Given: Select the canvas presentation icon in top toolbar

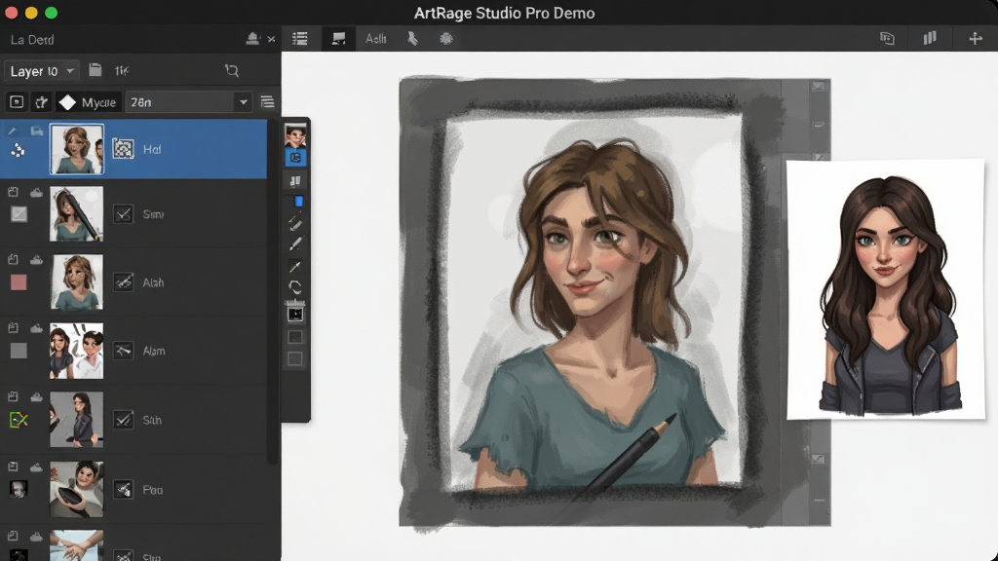Looking at the screenshot, I should coord(338,39).
